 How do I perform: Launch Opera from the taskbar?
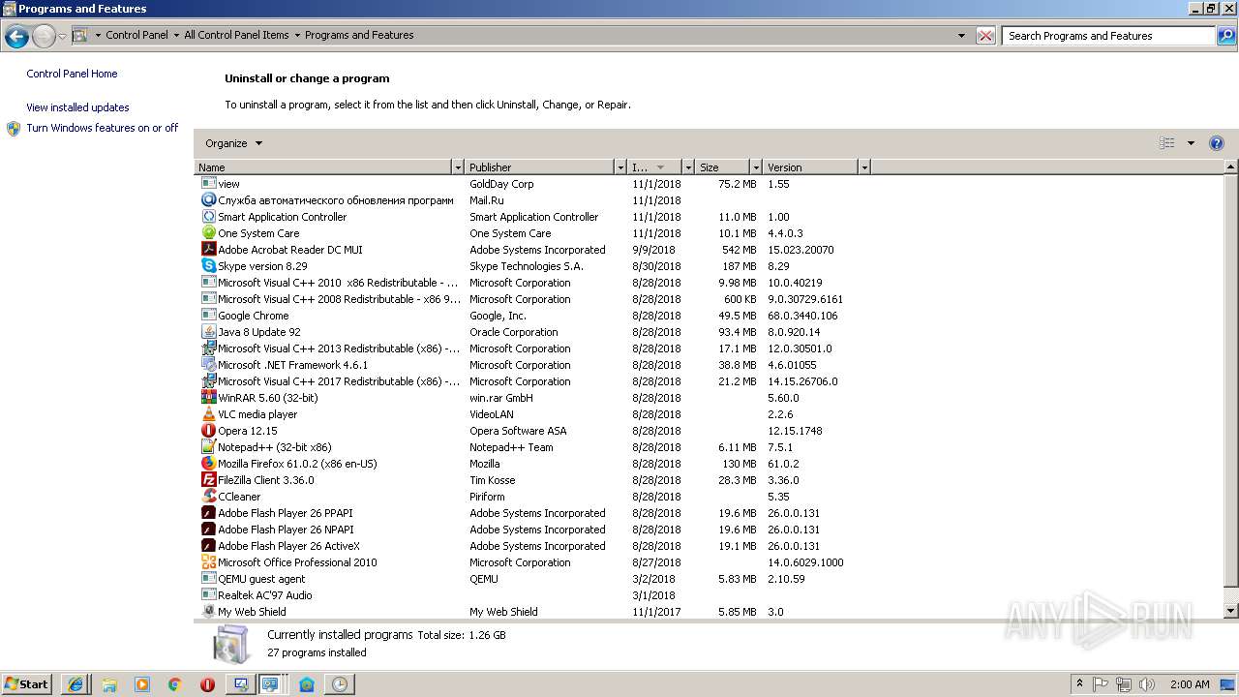[x=207, y=684]
